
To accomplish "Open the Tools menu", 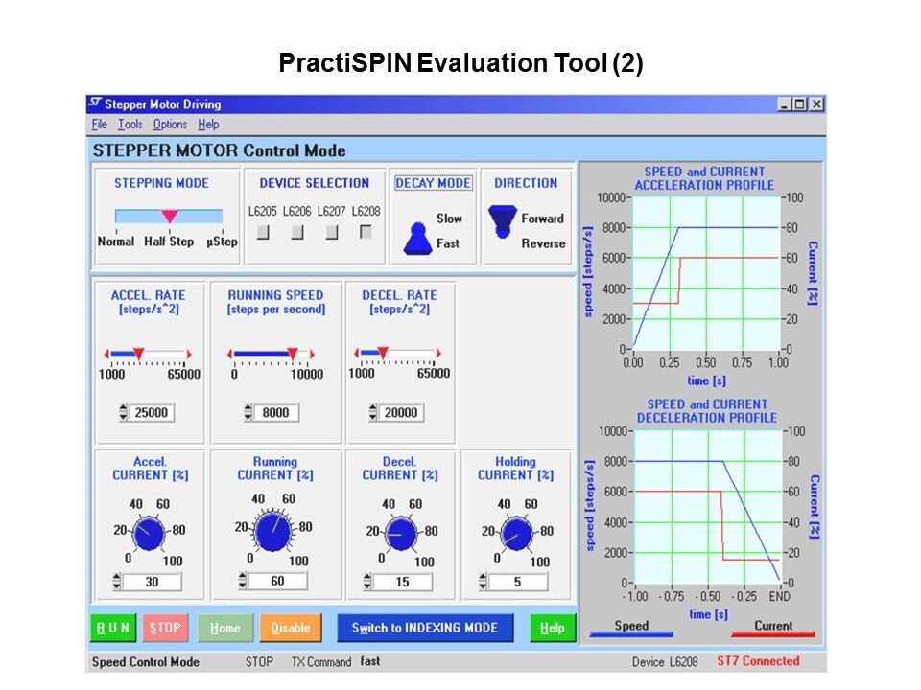I will tap(130, 125).
